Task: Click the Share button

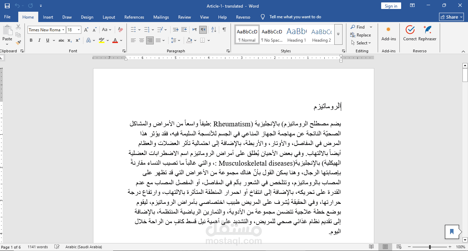Action: coord(451,17)
